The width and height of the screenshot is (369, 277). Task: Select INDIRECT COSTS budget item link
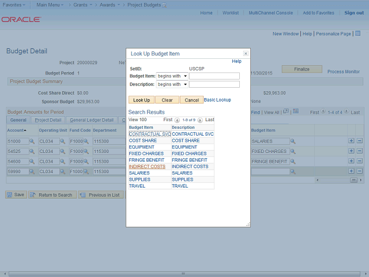click(146, 167)
